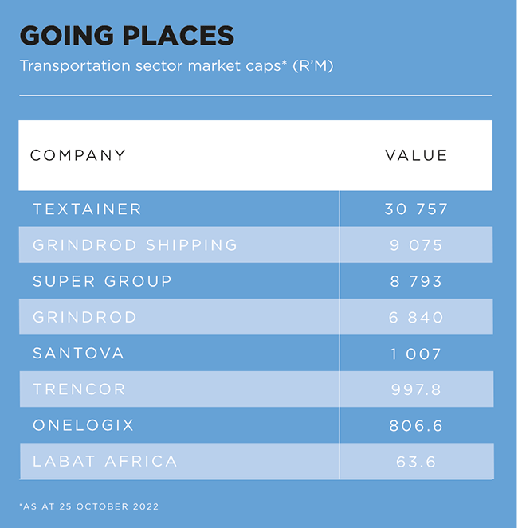The width and height of the screenshot is (518, 528).
Task: Click the GOING PLACES heading
Action: (x=127, y=35)
